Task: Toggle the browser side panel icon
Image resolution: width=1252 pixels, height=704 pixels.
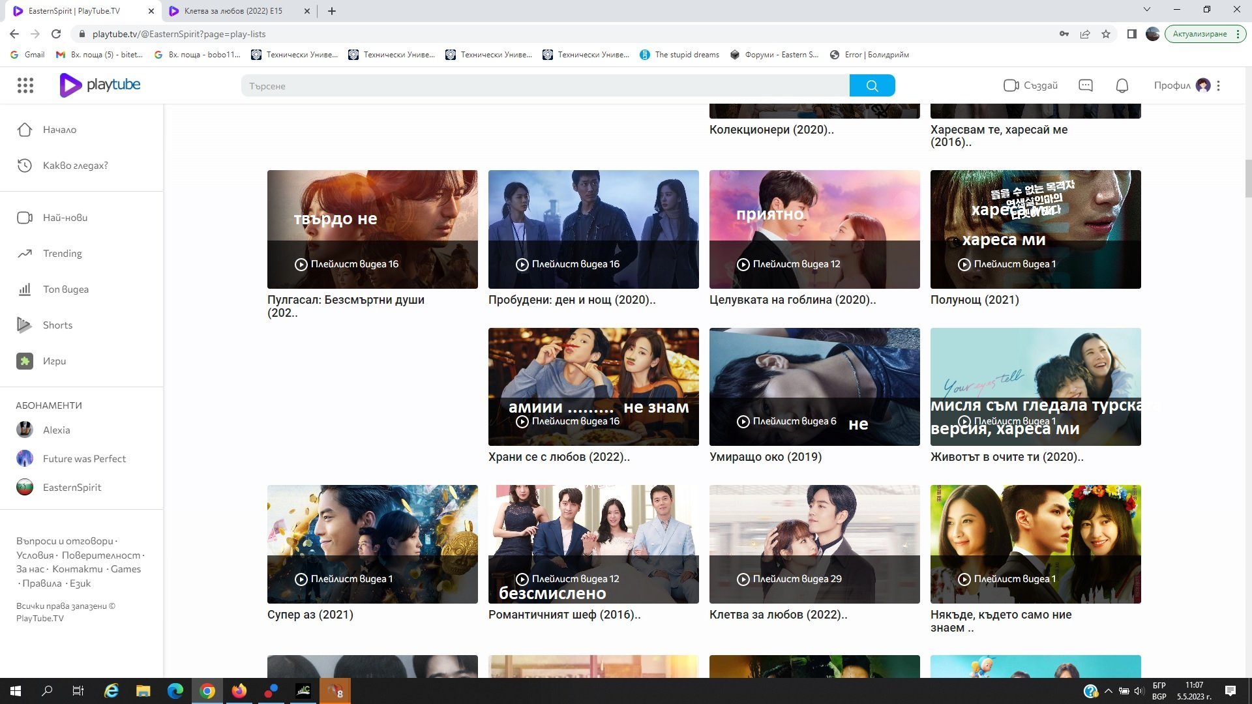Action: tap(1131, 34)
